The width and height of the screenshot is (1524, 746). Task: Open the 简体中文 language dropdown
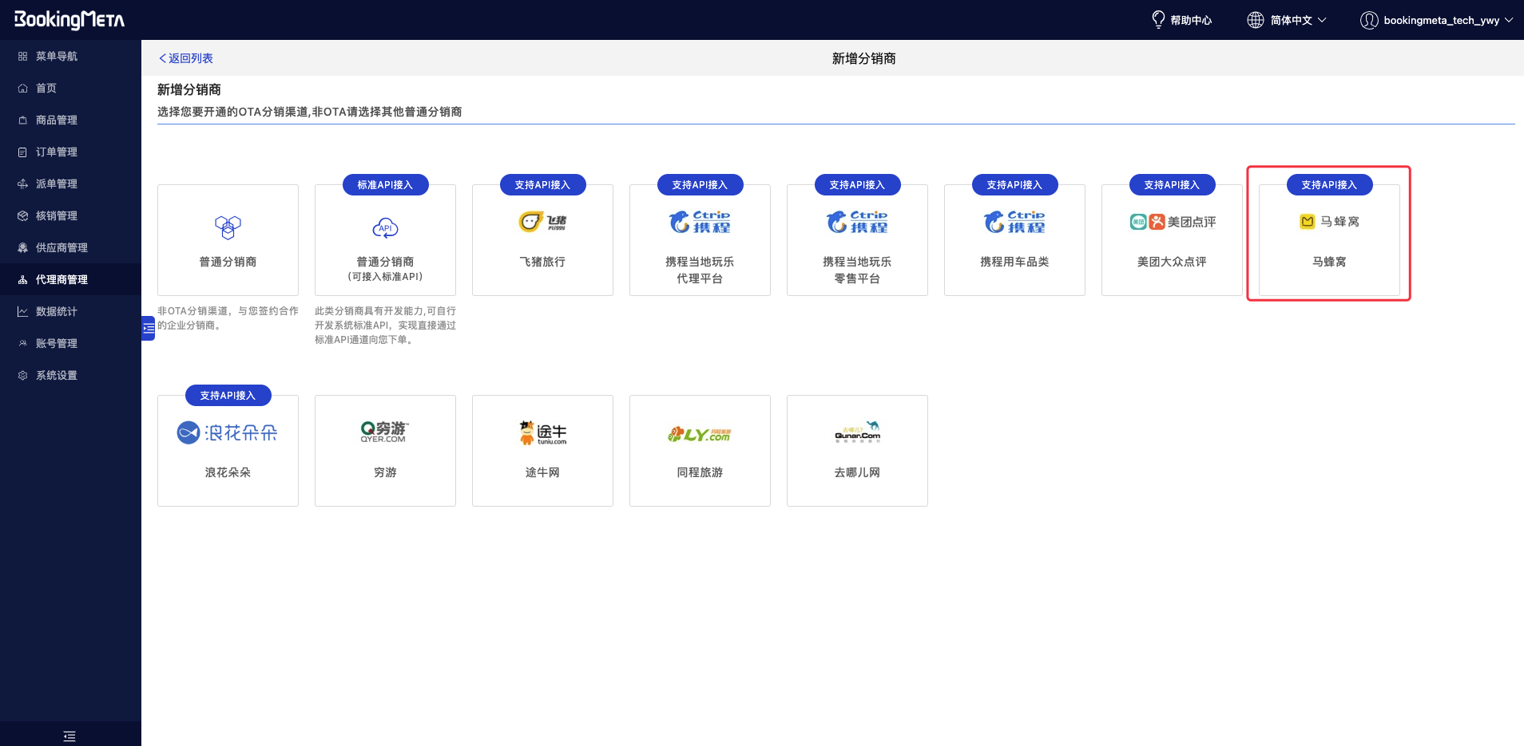point(1287,20)
